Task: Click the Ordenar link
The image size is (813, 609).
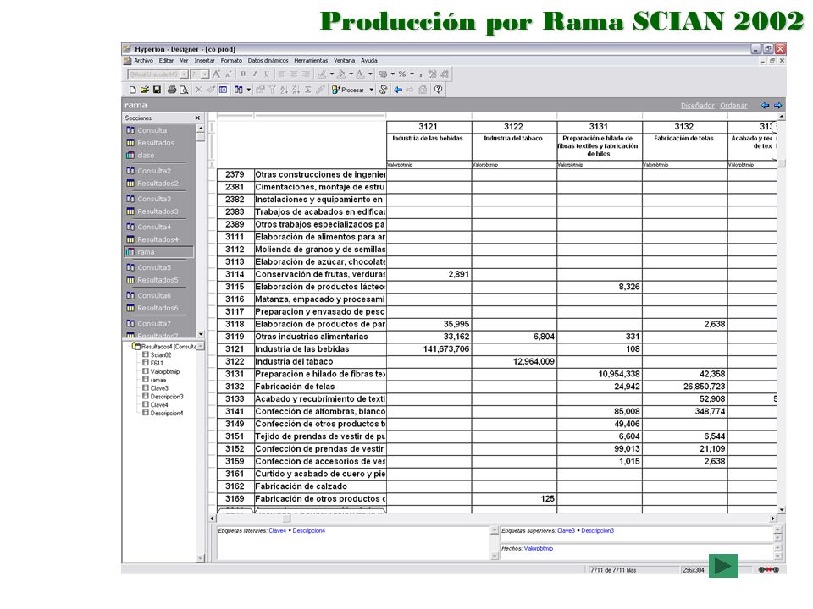Action: 733,106
